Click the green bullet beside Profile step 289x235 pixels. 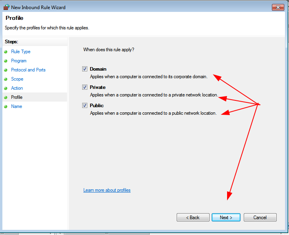pyautogui.click(x=6, y=97)
